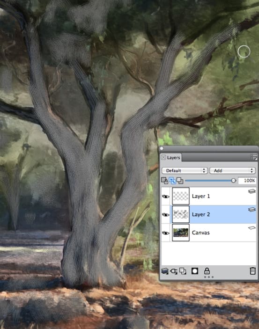The height and width of the screenshot is (329, 259).
Task: Lock the layer using the padlock icon
Action: coord(207,271)
